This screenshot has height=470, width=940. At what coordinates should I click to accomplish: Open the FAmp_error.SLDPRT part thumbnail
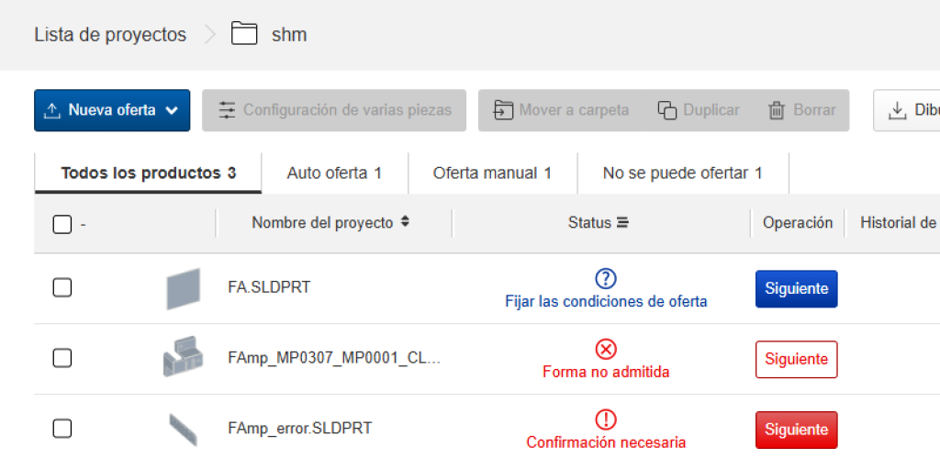(183, 429)
